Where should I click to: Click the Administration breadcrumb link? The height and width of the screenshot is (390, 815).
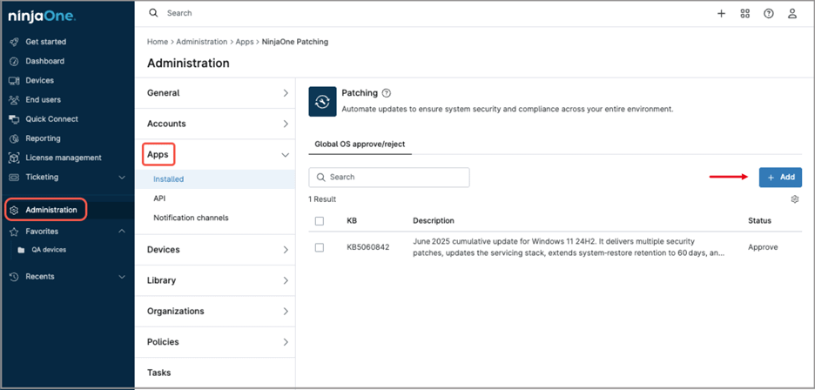[x=202, y=42]
